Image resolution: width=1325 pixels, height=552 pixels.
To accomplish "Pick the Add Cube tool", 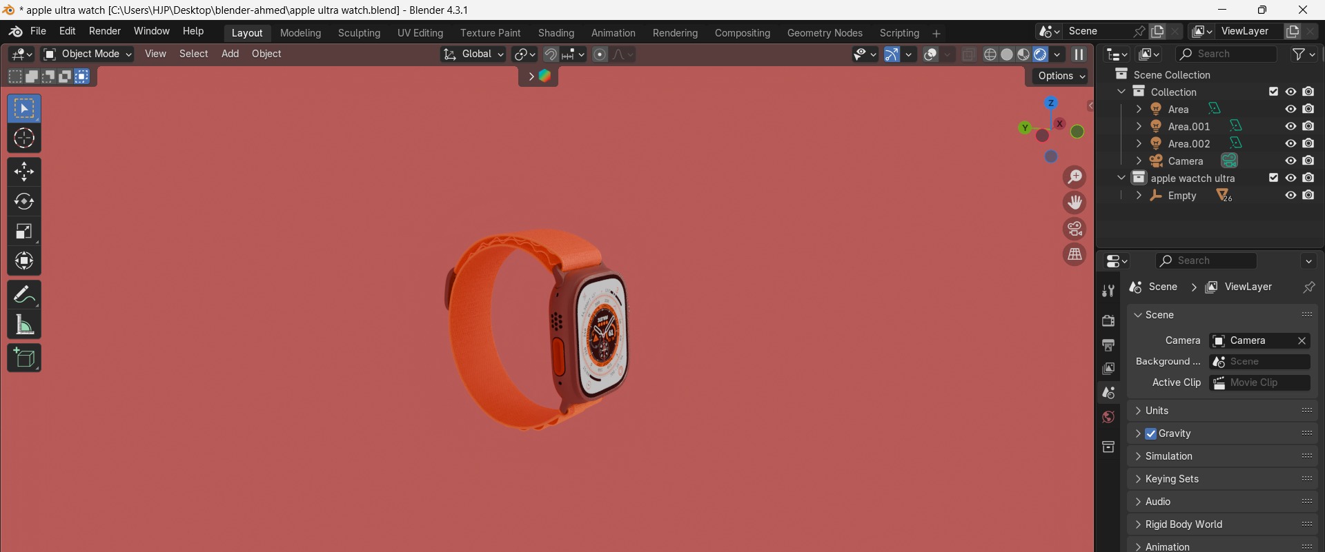I will pos(24,358).
